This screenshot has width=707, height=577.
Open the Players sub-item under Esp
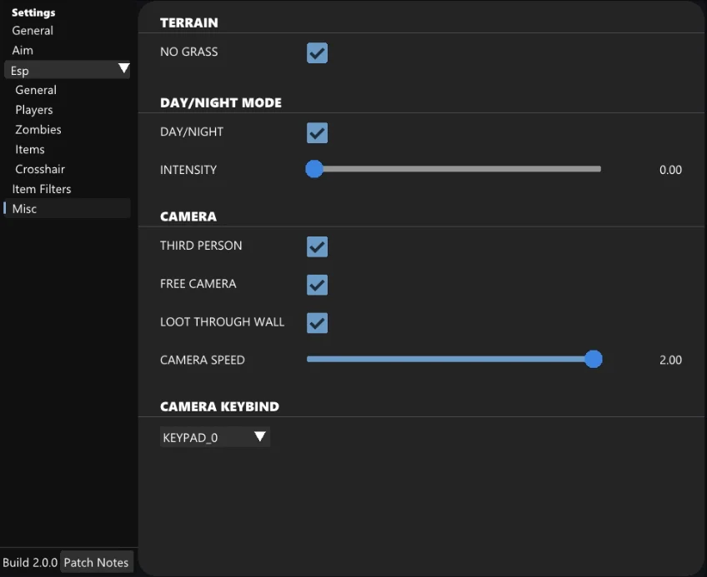pos(34,110)
